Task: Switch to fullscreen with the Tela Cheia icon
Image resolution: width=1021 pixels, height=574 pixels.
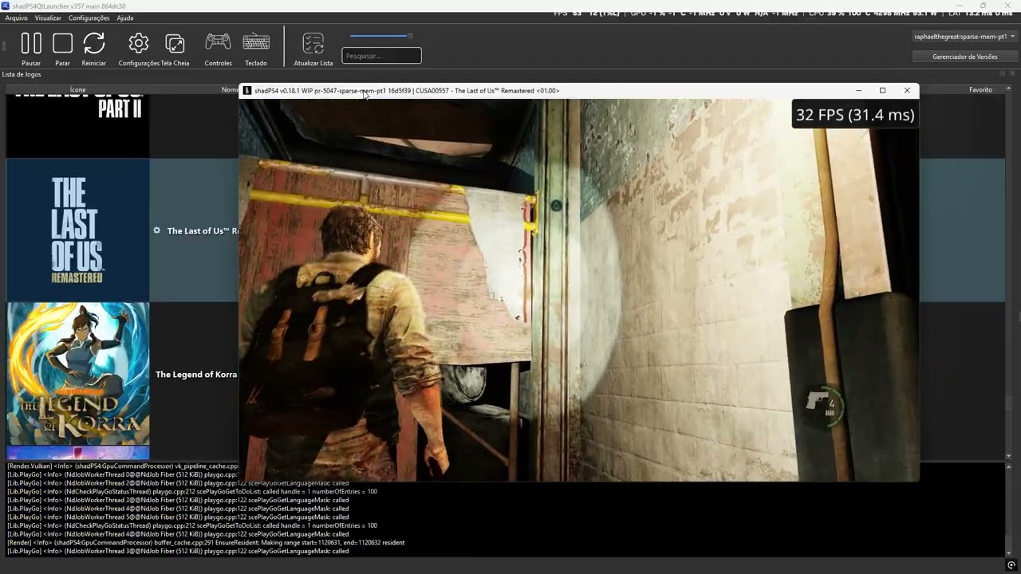Action: (175, 43)
